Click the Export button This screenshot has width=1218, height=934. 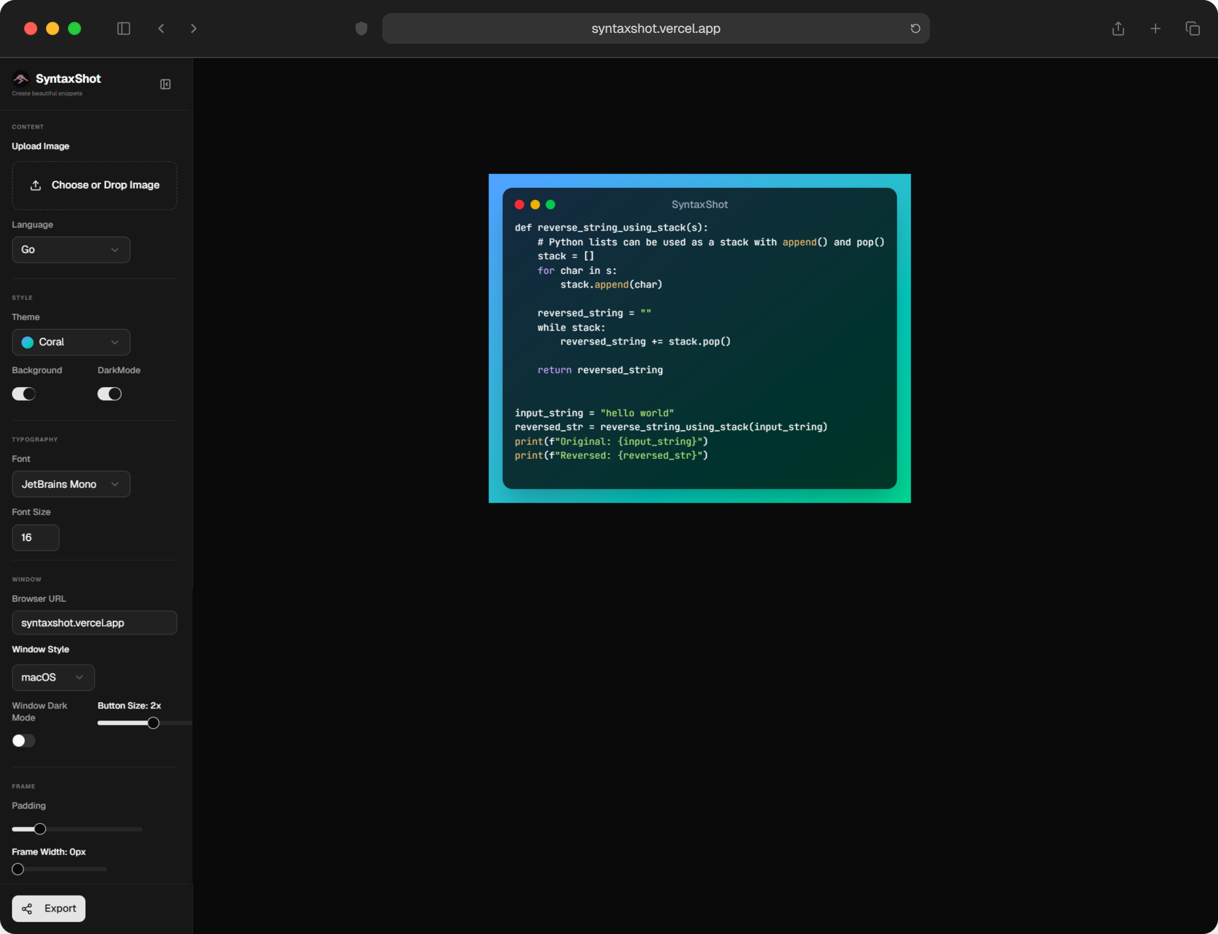click(49, 908)
